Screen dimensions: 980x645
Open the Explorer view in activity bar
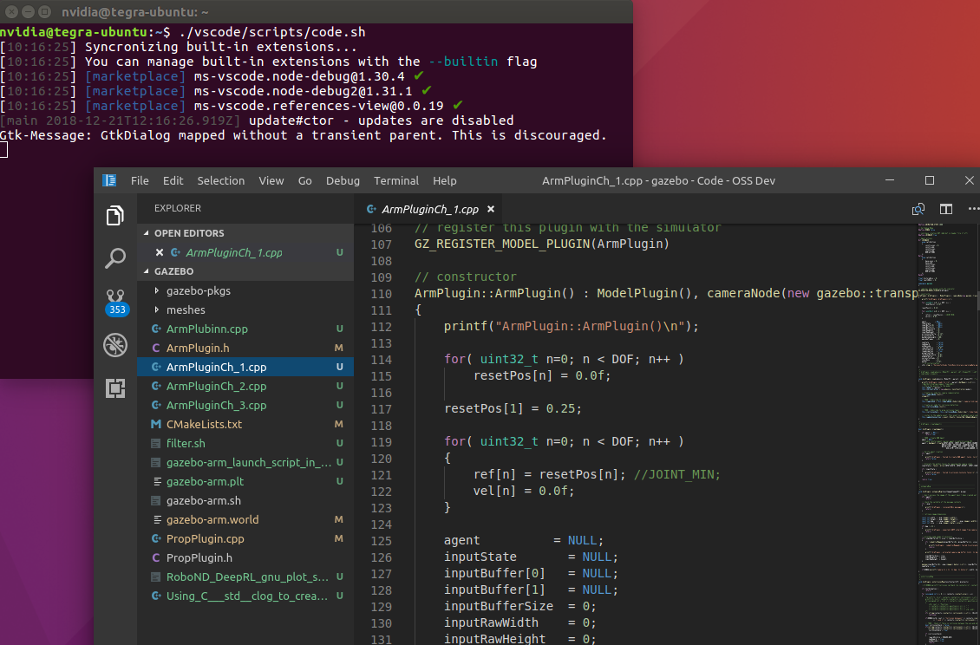click(115, 216)
